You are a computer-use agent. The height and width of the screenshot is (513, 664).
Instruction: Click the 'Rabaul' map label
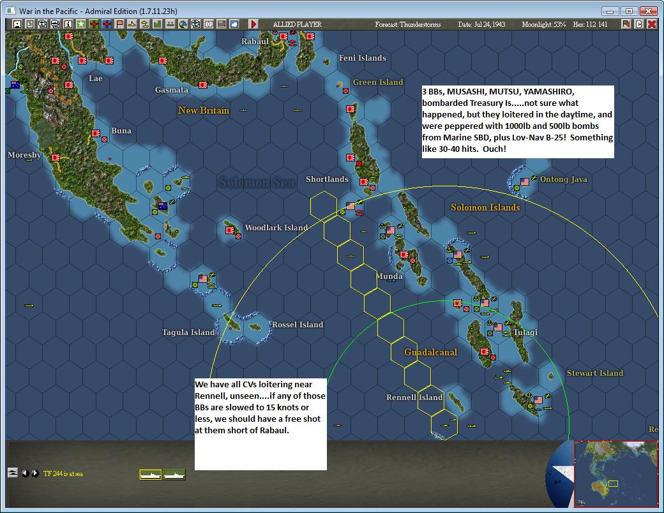[255, 41]
